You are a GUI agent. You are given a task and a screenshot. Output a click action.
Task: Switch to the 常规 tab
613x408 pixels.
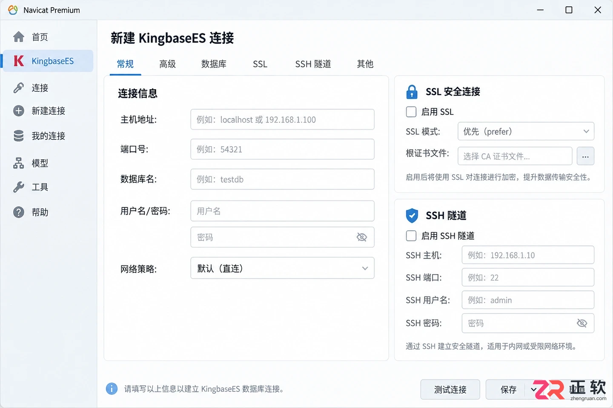point(125,64)
